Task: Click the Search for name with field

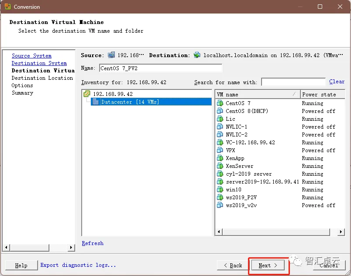Action: tap(293, 82)
